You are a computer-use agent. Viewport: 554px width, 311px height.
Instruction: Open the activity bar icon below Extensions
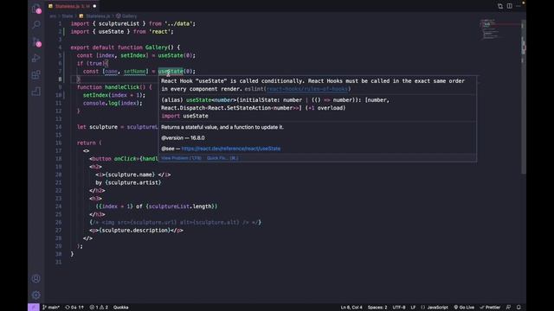pyautogui.click(x=36, y=92)
